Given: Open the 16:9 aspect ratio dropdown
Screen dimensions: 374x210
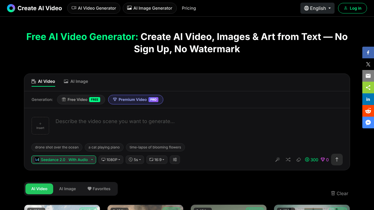Looking at the screenshot, I should point(157,160).
